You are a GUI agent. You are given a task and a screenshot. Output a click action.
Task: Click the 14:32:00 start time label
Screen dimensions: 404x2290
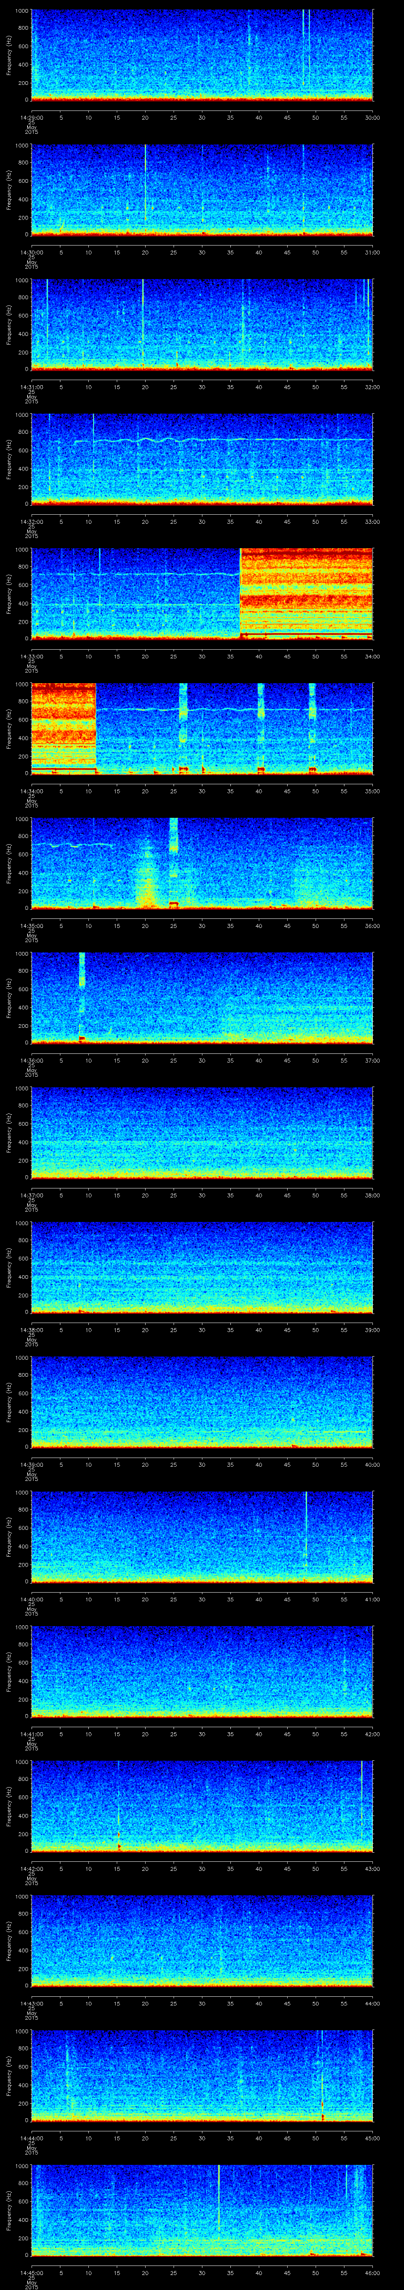click(x=31, y=522)
